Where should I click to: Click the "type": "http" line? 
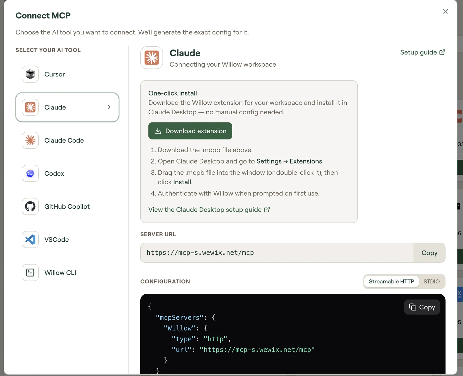201,339
